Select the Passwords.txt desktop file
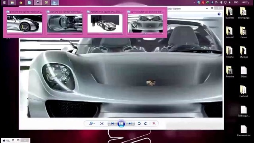This screenshot has width=254, height=143. click(244, 131)
